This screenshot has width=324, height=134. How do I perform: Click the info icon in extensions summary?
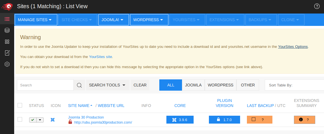pyautogui.click(x=301, y=119)
